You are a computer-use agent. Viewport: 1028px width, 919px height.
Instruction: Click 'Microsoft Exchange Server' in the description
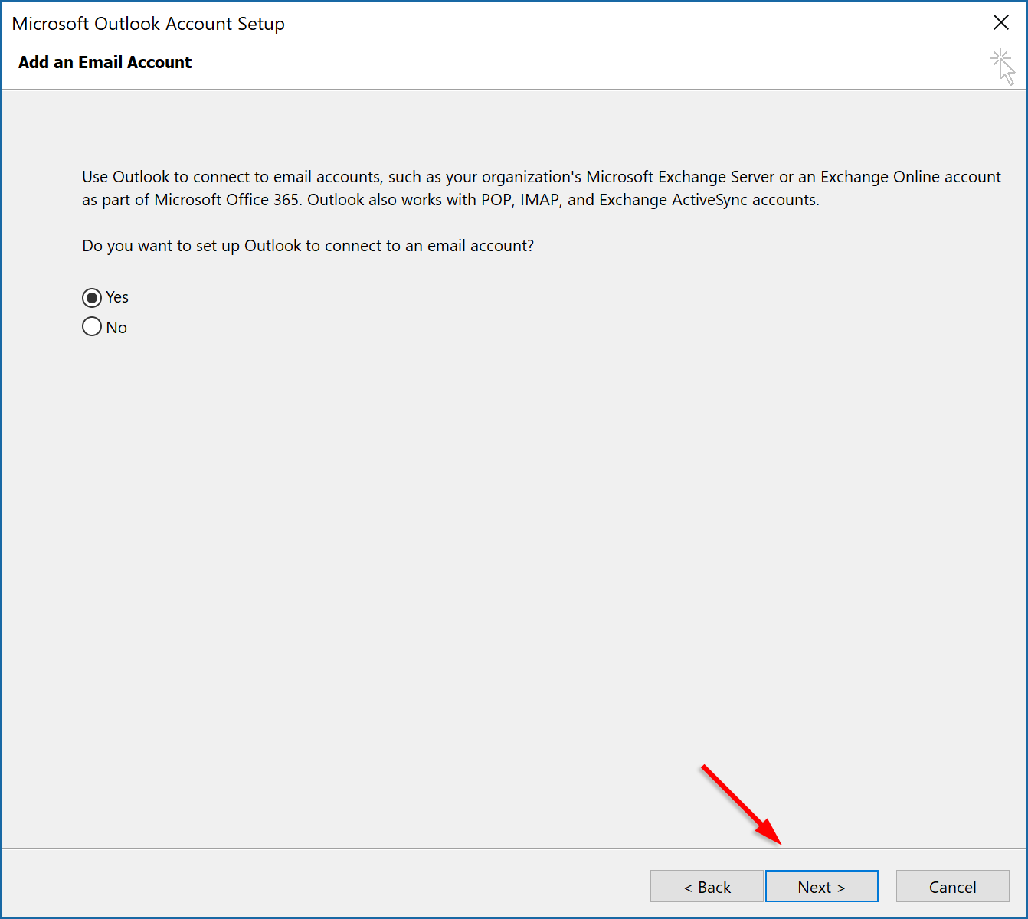coord(680,177)
